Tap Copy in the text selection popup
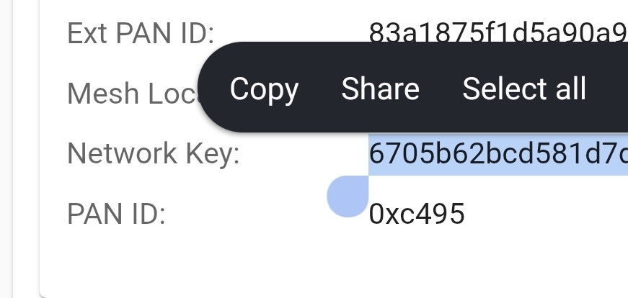The height and width of the screenshot is (298, 628). pyautogui.click(x=264, y=89)
